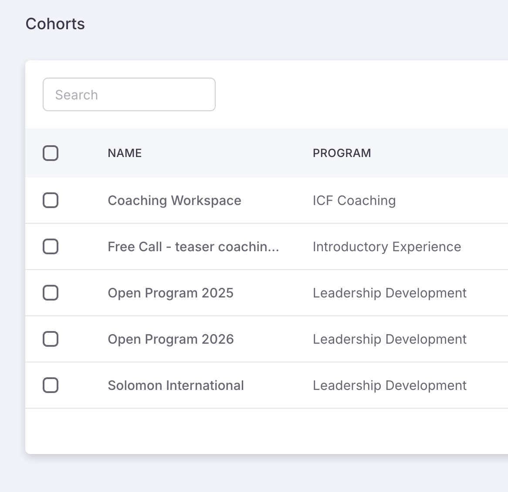Viewport: 508px width, 492px height.
Task: Sort by the NAME column header
Action: [125, 153]
